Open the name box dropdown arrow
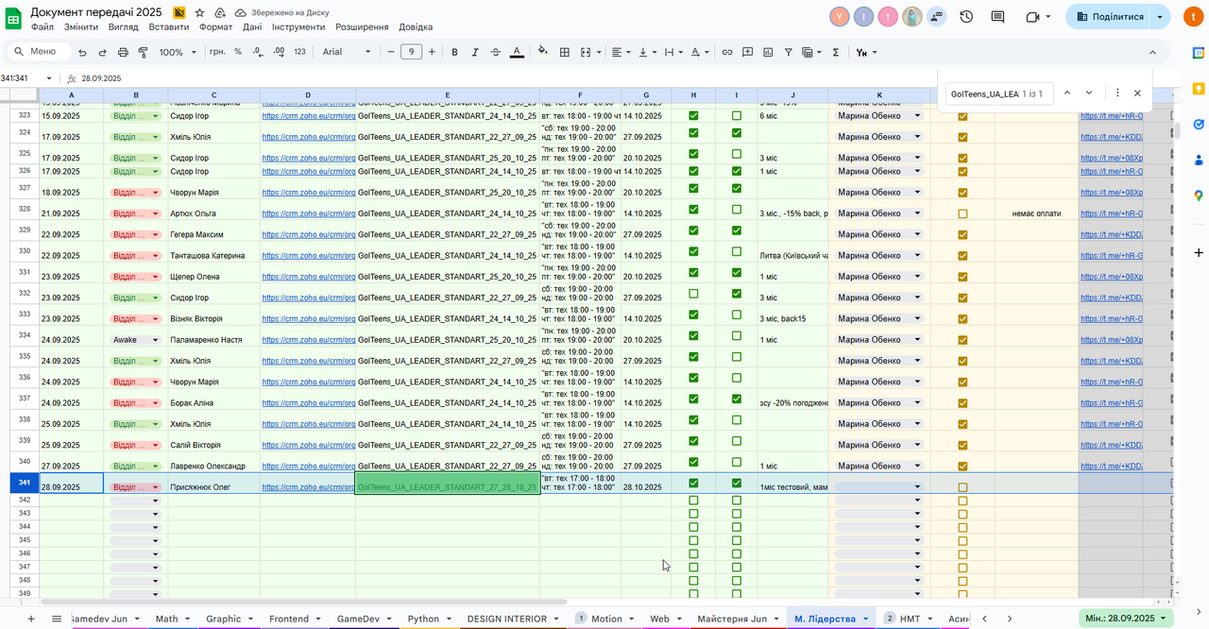1209x629 pixels. [49, 78]
